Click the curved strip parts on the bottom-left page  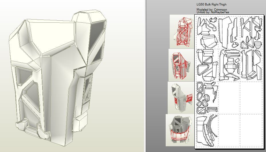click(207, 130)
